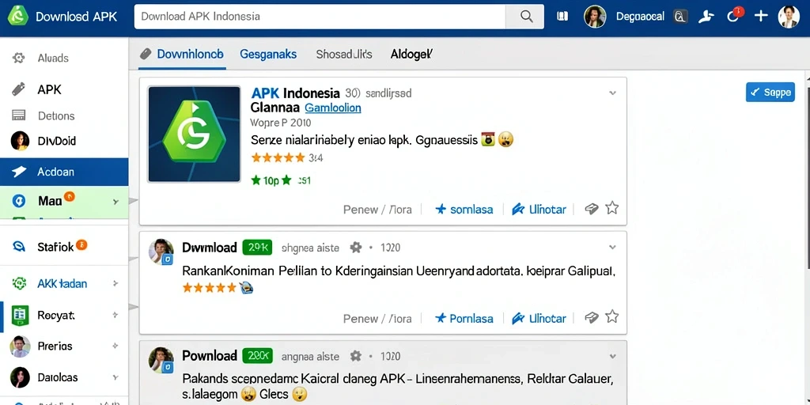
Task: Switch to the Downhlonob tab
Action: (182, 54)
